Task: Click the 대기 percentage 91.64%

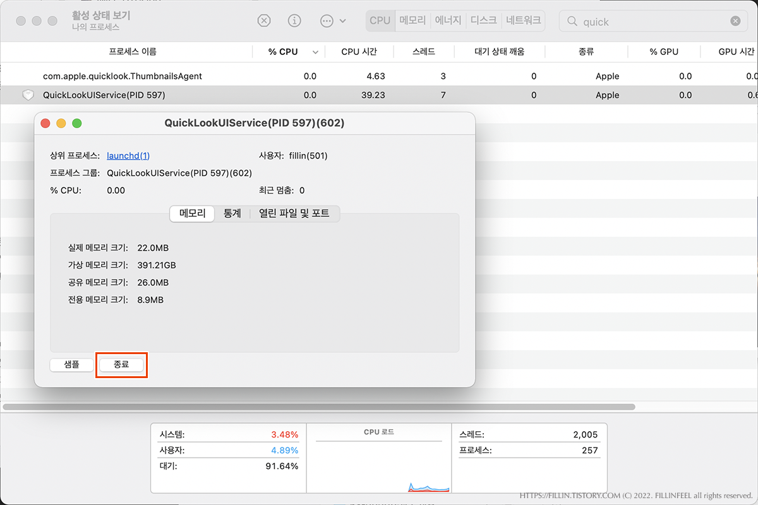Action: pos(282,466)
